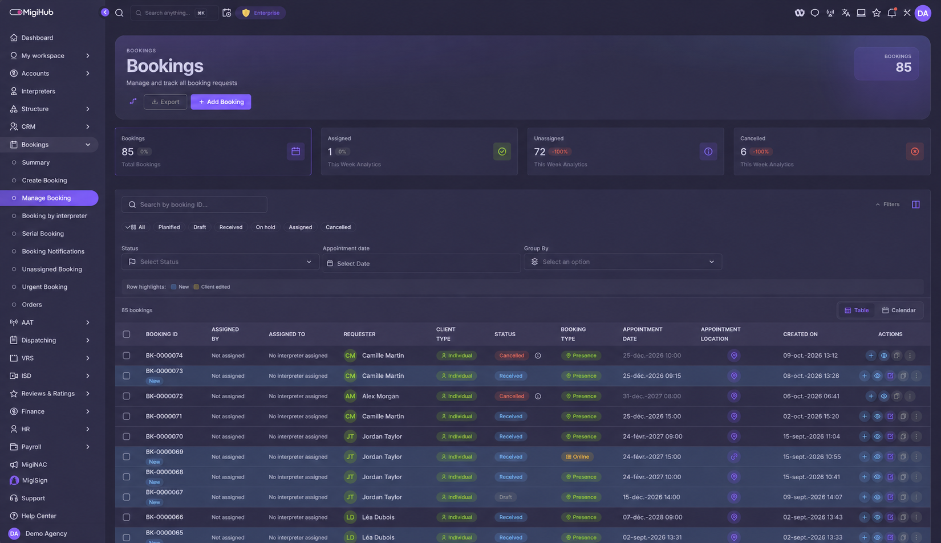
Task: Open the Select Date appointment field
Action: pyautogui.click(x=421, y=263)
